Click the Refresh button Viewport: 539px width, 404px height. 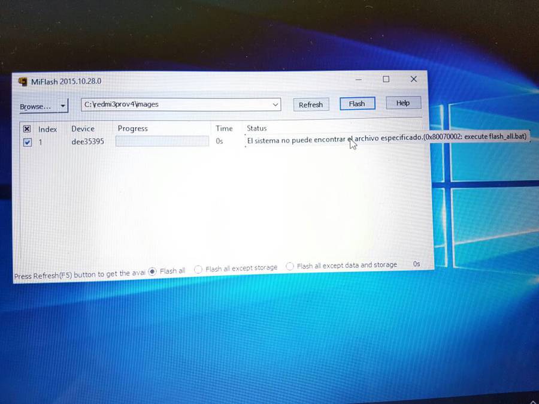[311, 105]
